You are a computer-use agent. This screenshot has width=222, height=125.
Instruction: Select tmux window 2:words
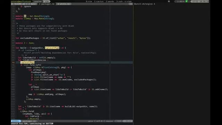(110, 1)
